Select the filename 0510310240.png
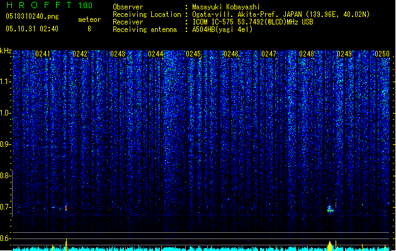Viewport: 396px width, 251px height. pyautogui.click(x=32, y=16)
